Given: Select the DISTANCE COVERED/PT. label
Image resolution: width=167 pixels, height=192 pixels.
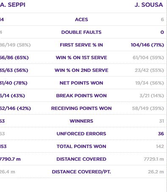Looking at the screenshot, I should click(81, 172).
